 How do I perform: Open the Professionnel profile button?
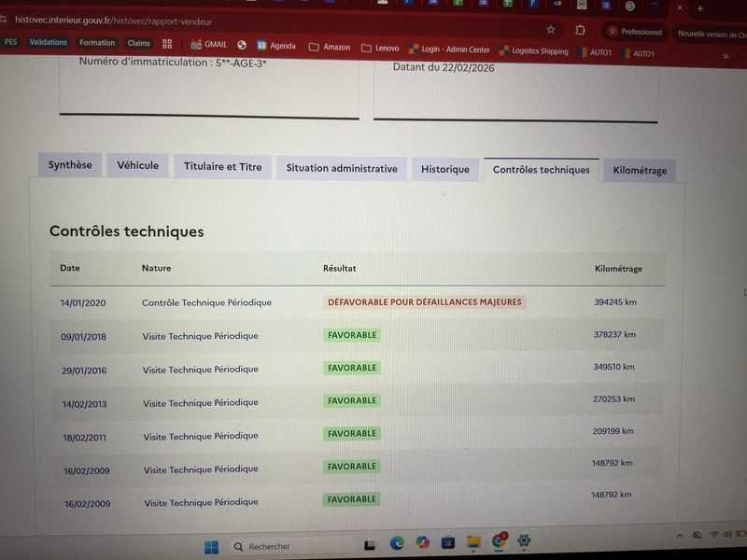pyautogui.click(x=635, y=32)
